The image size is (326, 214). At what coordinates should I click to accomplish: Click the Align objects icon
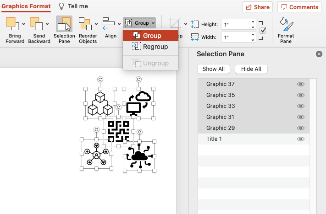[x=108, y=24]
